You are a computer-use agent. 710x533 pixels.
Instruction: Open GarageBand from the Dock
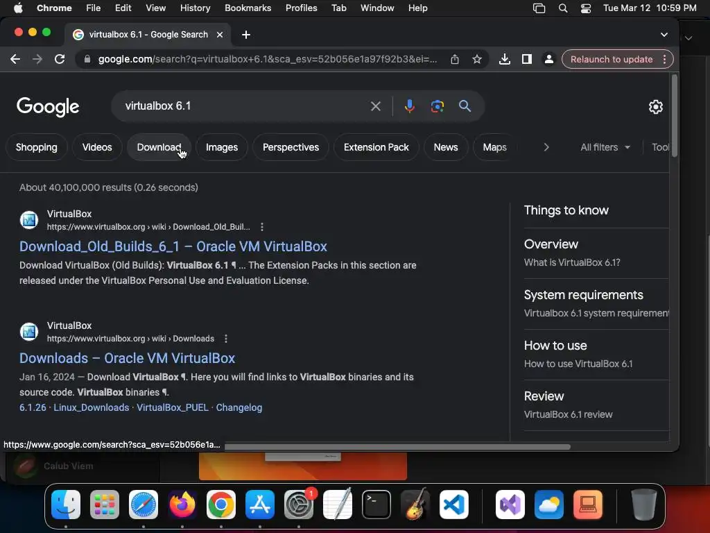(x=415, y=505)
